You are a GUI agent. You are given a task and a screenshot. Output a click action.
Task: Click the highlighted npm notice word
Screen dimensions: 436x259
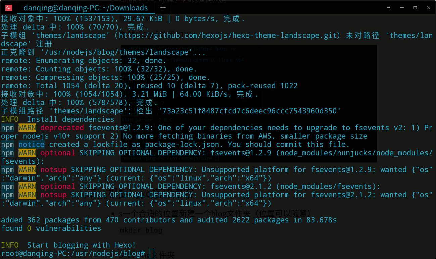tap(31, 144)
